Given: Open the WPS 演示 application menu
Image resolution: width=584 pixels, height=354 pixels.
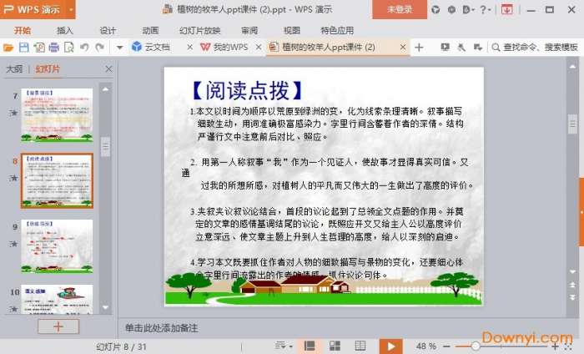Looking at the screenshot, I should pos(32,9).
